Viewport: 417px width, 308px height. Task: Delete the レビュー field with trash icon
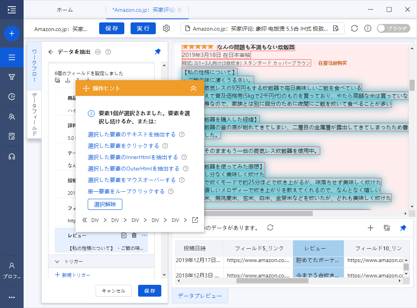[x=134, y=235]
